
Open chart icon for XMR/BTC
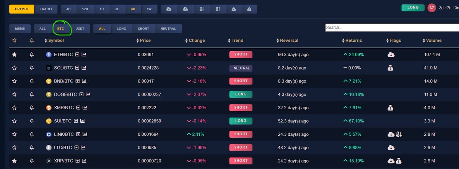85,108
